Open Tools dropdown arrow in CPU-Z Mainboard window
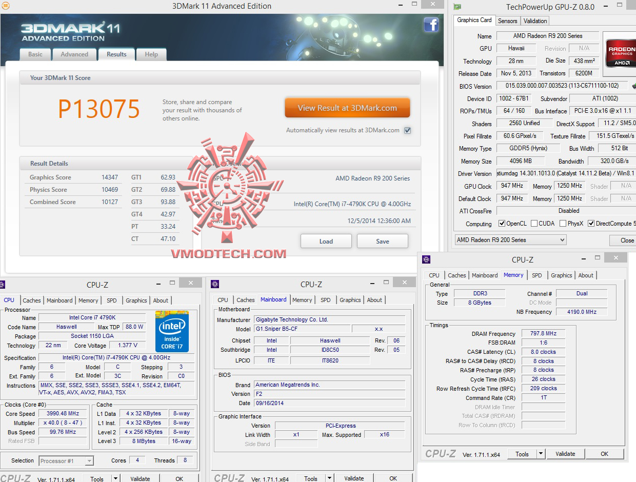 [329, 479]
